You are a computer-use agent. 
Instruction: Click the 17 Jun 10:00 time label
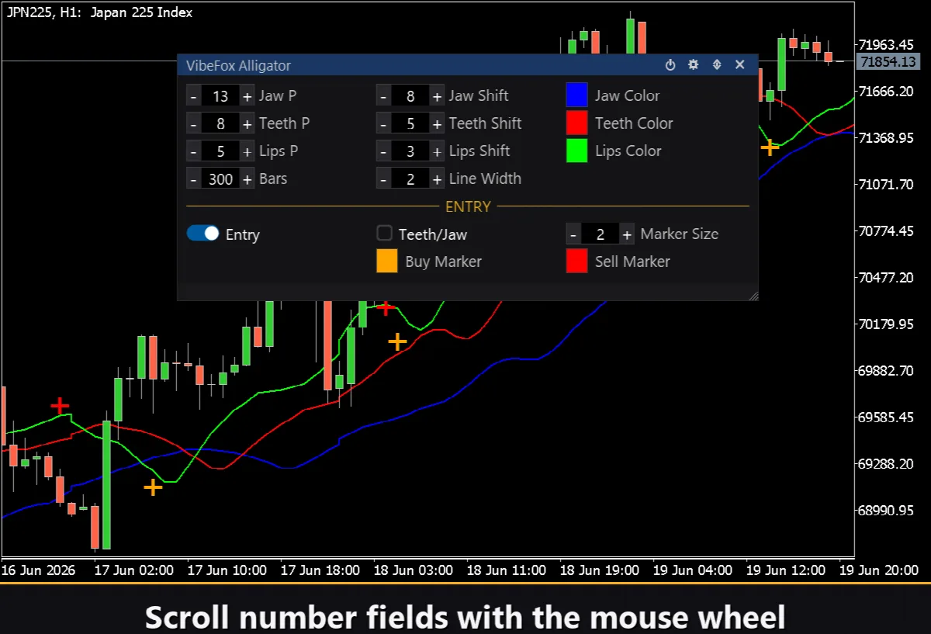227,570
